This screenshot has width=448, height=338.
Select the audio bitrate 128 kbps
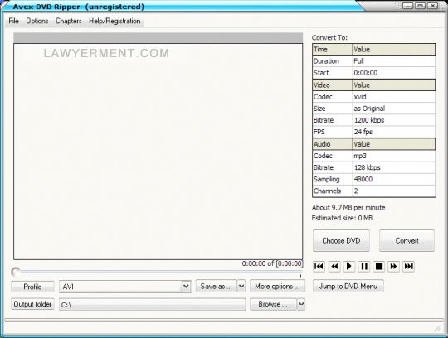click(x=394, y=167)
